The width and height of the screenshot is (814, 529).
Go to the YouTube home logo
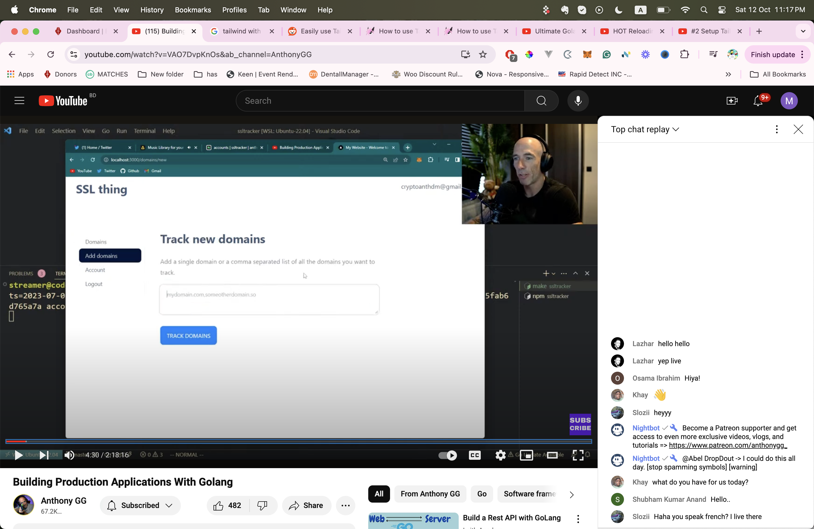pyautogui.click(x=63, y=100)
